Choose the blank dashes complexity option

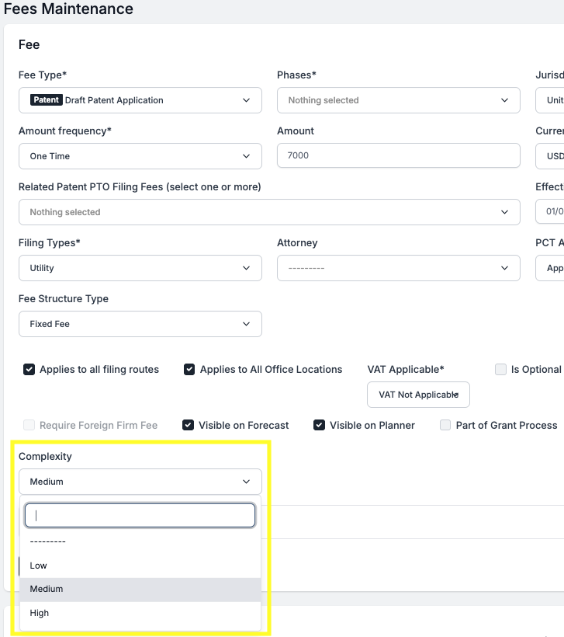tap(48, 541)
